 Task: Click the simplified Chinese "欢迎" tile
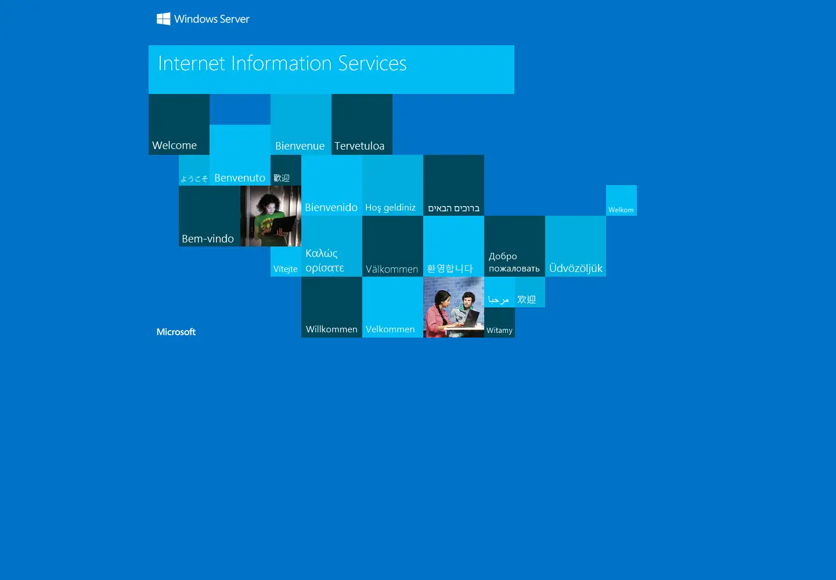pos(530,292)
